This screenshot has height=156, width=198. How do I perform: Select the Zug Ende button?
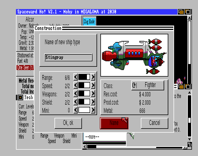89,21
